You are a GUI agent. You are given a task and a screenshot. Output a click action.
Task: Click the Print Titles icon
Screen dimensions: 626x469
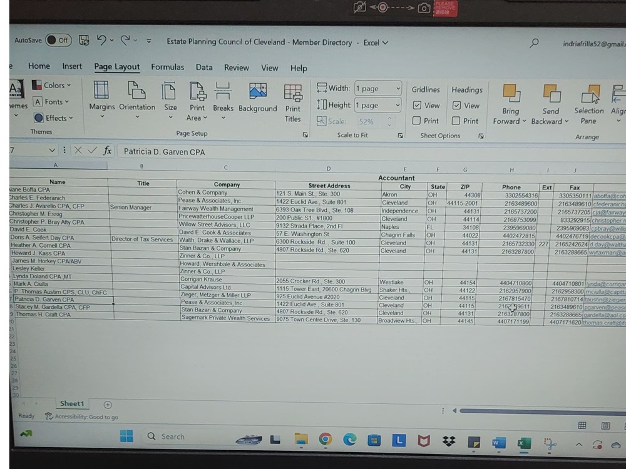point(293,93)
